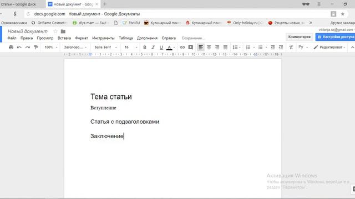355x199 pixels.
Task: Select the paint format tool
Action: tap(35, 48)
